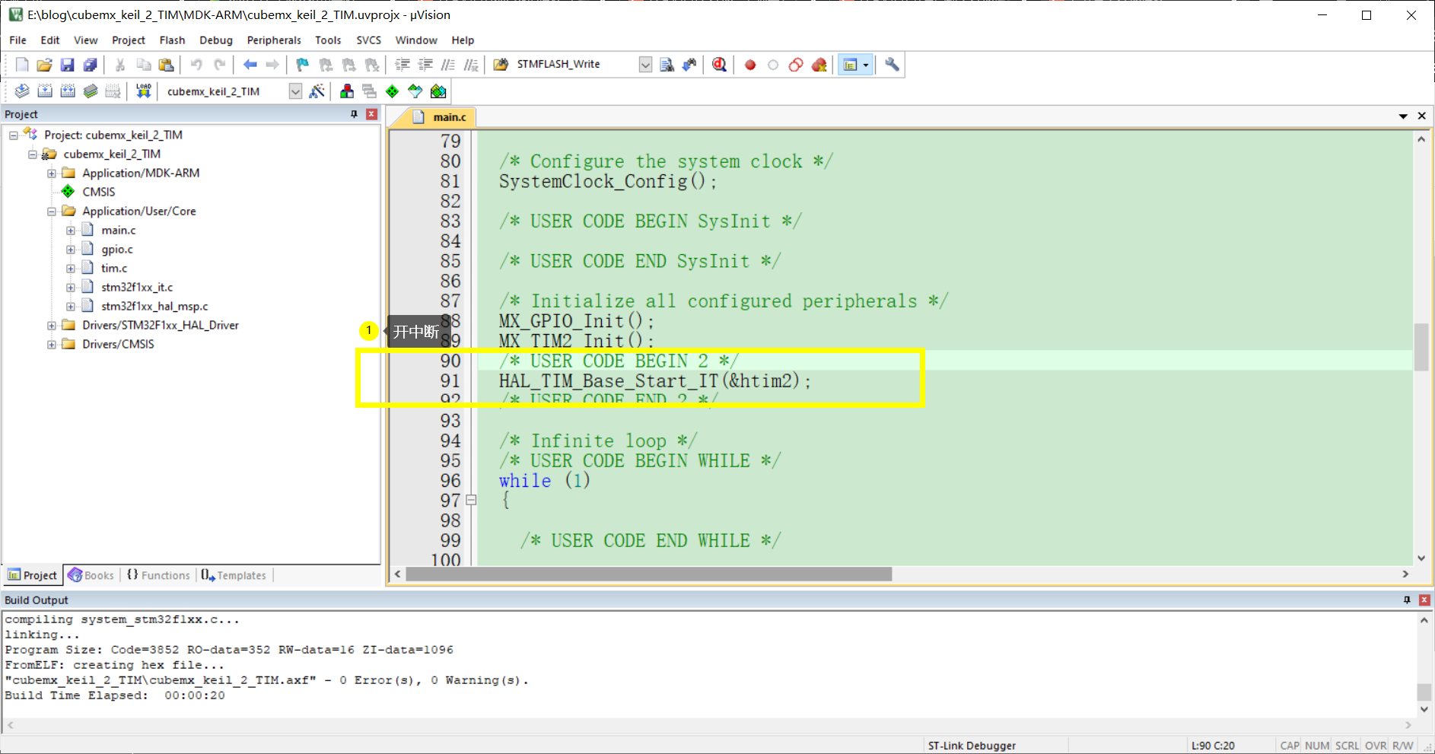Collapse the Application/User/Core folder
Screen dimensions: 1435x754
(x=52, y=211)
